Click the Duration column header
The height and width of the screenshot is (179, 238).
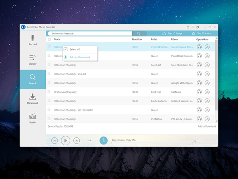click(137, 39)
